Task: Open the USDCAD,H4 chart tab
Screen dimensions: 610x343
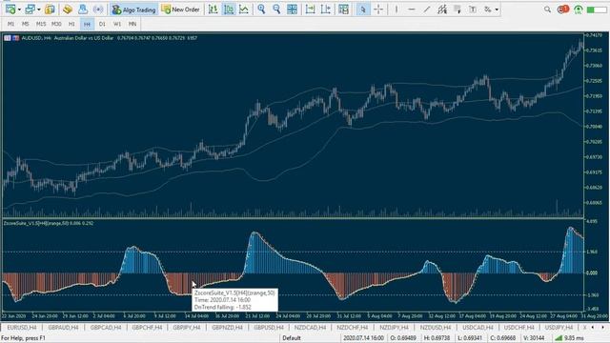Action: (478, 328)
